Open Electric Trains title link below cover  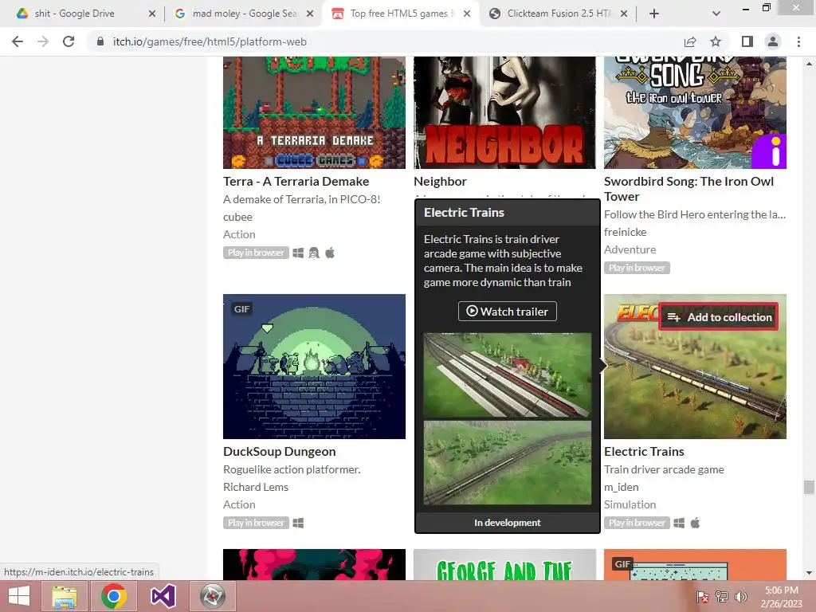[x=644, y=451]
